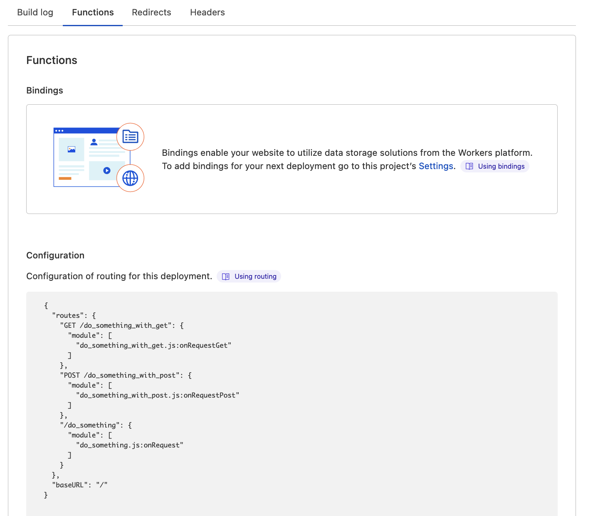The width and height of the screenshot is (593, 516).
Task: Click the "GET /do_something_with_get" route line
Action: click(121, 325)
